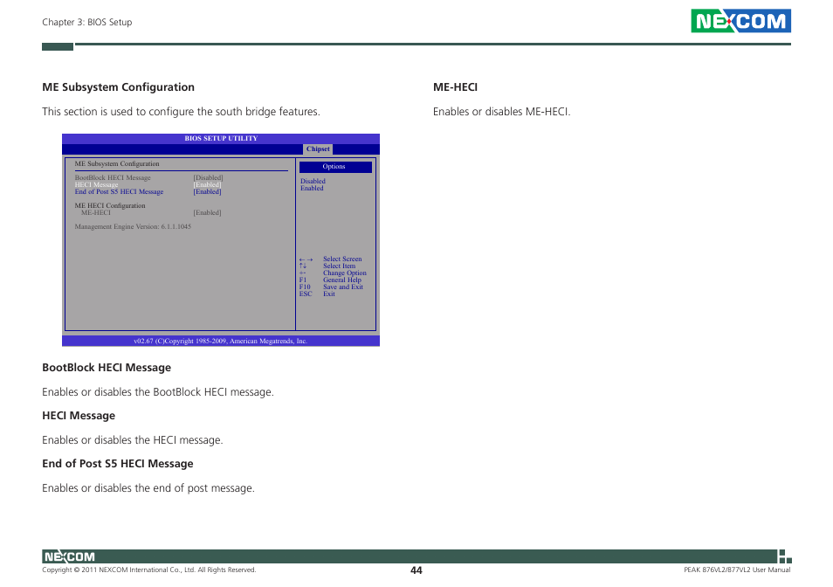
Task: Select the highlighted HECI Message BIOS row
Action: click(148, 185)
